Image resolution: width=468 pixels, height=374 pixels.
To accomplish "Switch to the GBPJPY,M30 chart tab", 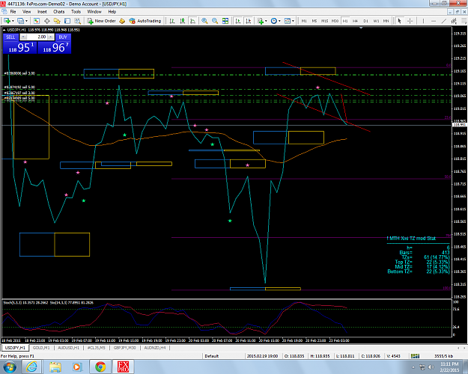I will [x=125, y=348].
